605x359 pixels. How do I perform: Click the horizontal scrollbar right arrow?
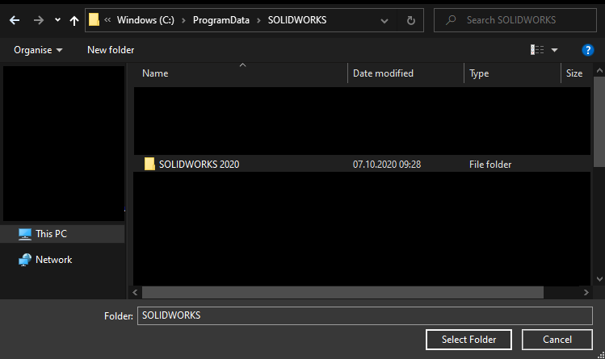[586, 292]
